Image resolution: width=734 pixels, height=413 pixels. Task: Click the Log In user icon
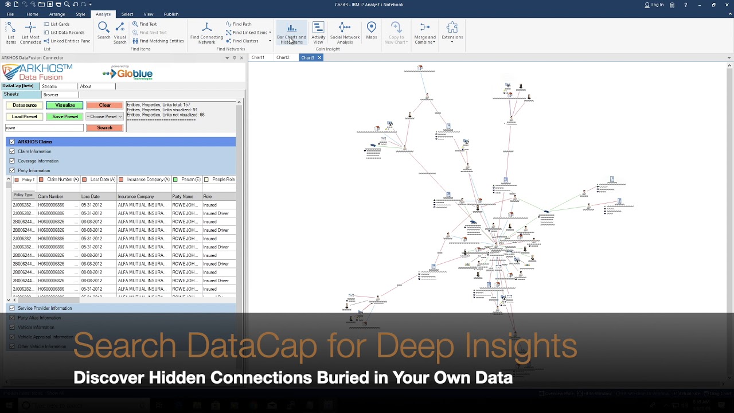(x=647, y=5)
